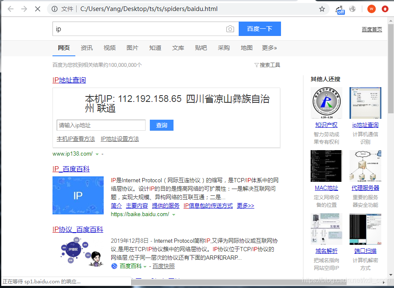Open the 代理服务器 related link
Viewport: 394px width, 288px height.
click(365, 188)
